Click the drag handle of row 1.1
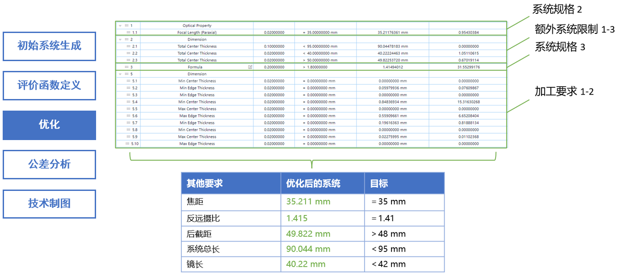The height and width of the screenshot is (277, 618). tap(128, 33)
